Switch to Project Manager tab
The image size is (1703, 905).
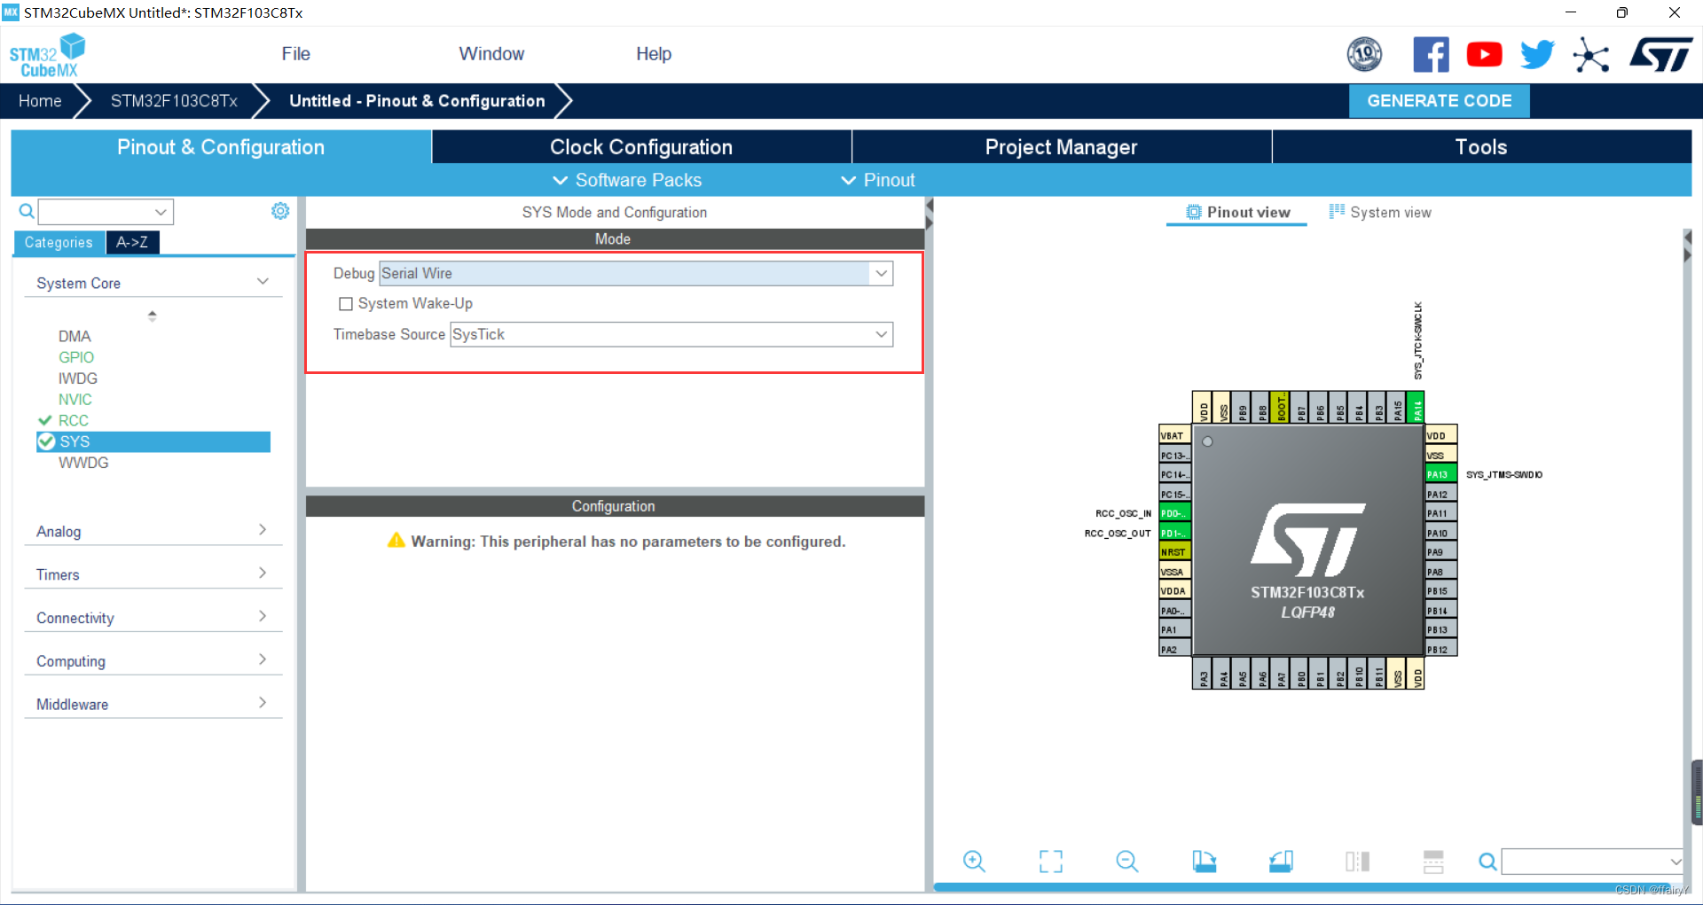(1061, 147)
